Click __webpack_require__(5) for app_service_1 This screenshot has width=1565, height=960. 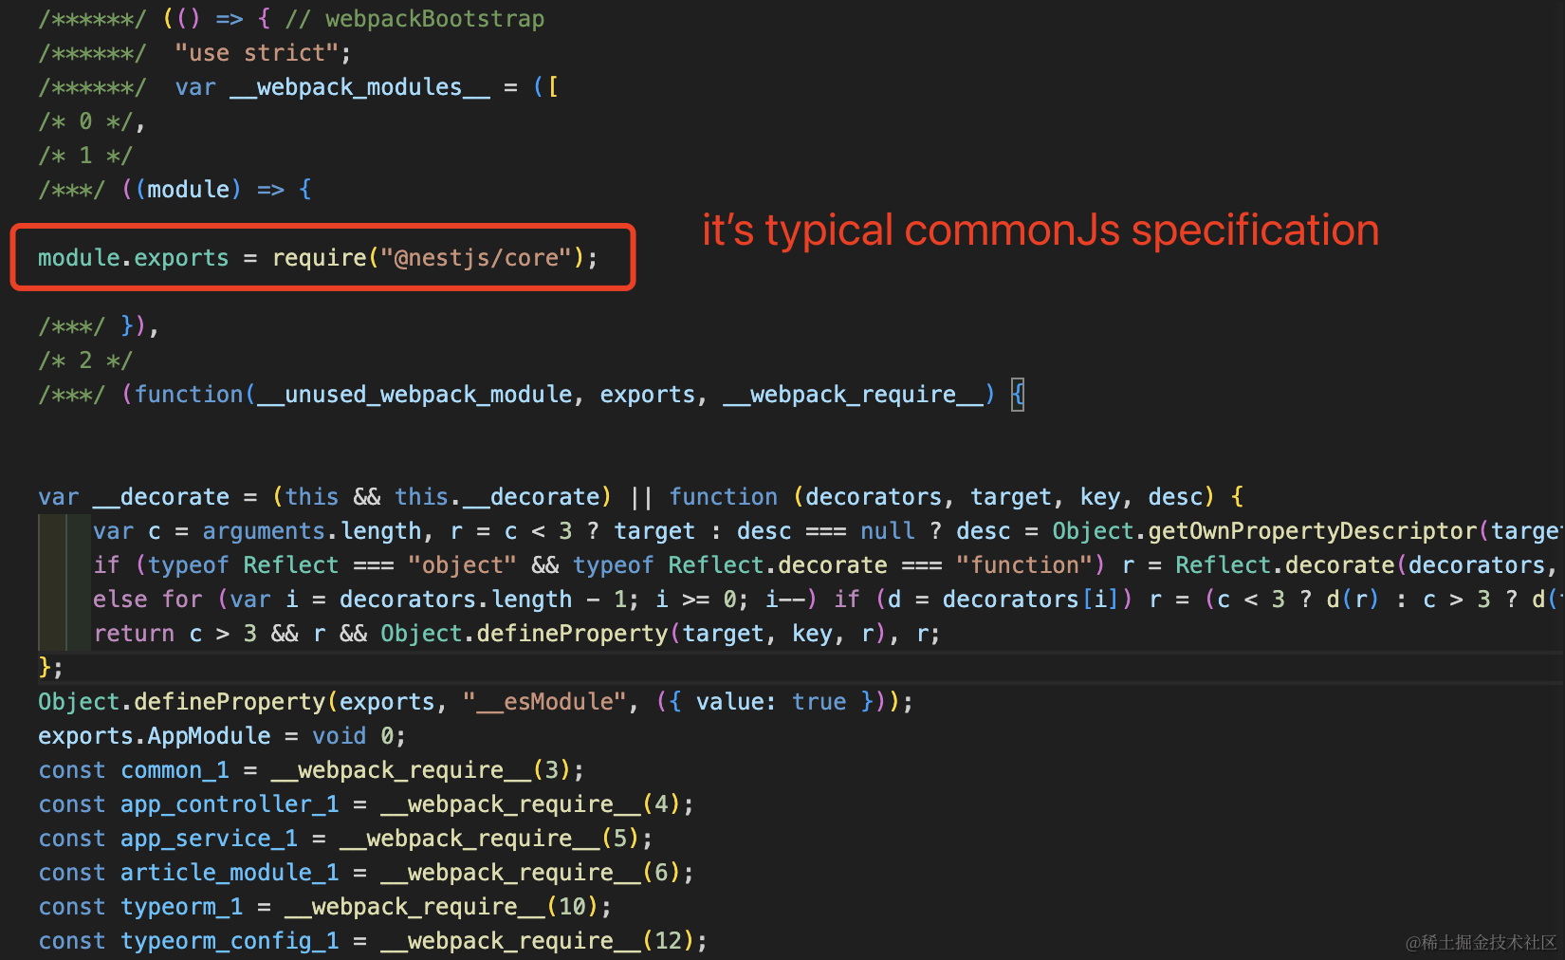pyautogui.click(x=489, y=839)
